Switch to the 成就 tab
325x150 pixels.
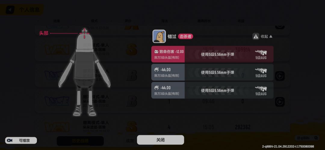(130, 141)
